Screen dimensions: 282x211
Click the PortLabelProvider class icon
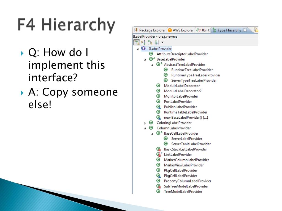coord(158,101)
